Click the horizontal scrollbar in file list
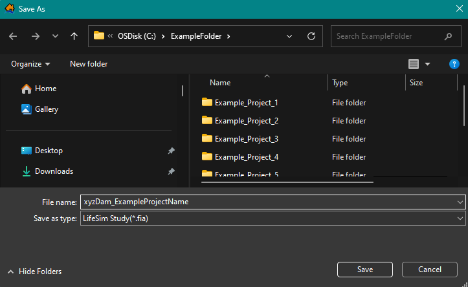 pyautogui.click(x=285, y=183)
